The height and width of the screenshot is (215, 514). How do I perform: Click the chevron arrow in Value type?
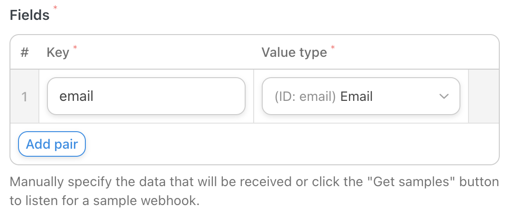444,97
